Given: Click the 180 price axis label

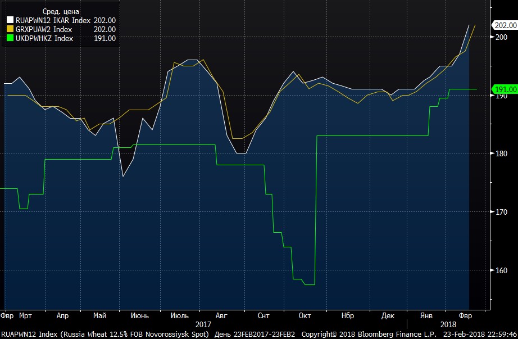Looking at the screenshot, I should pos(502,153).
